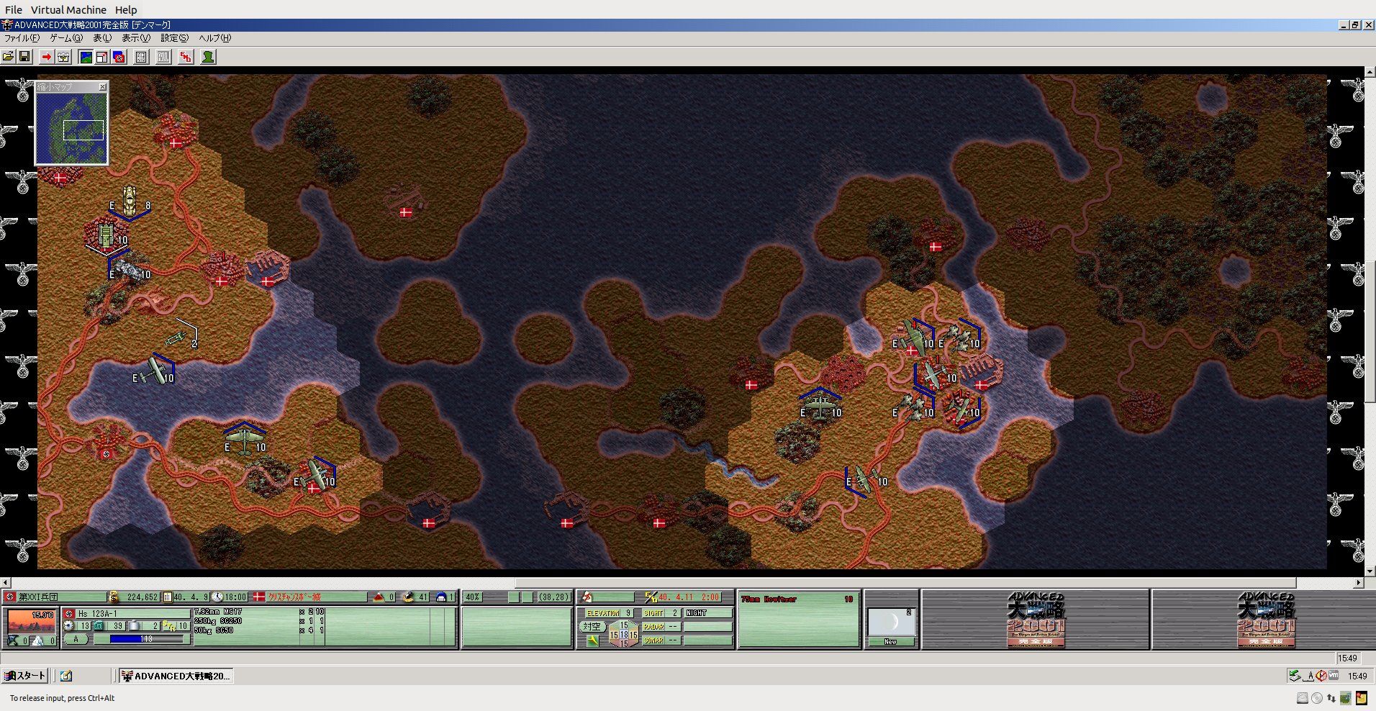The width and height of the screenshot is (1376, 711).
Task: Select the plane over the southern Danish flag
Action: tap(315, 475)
